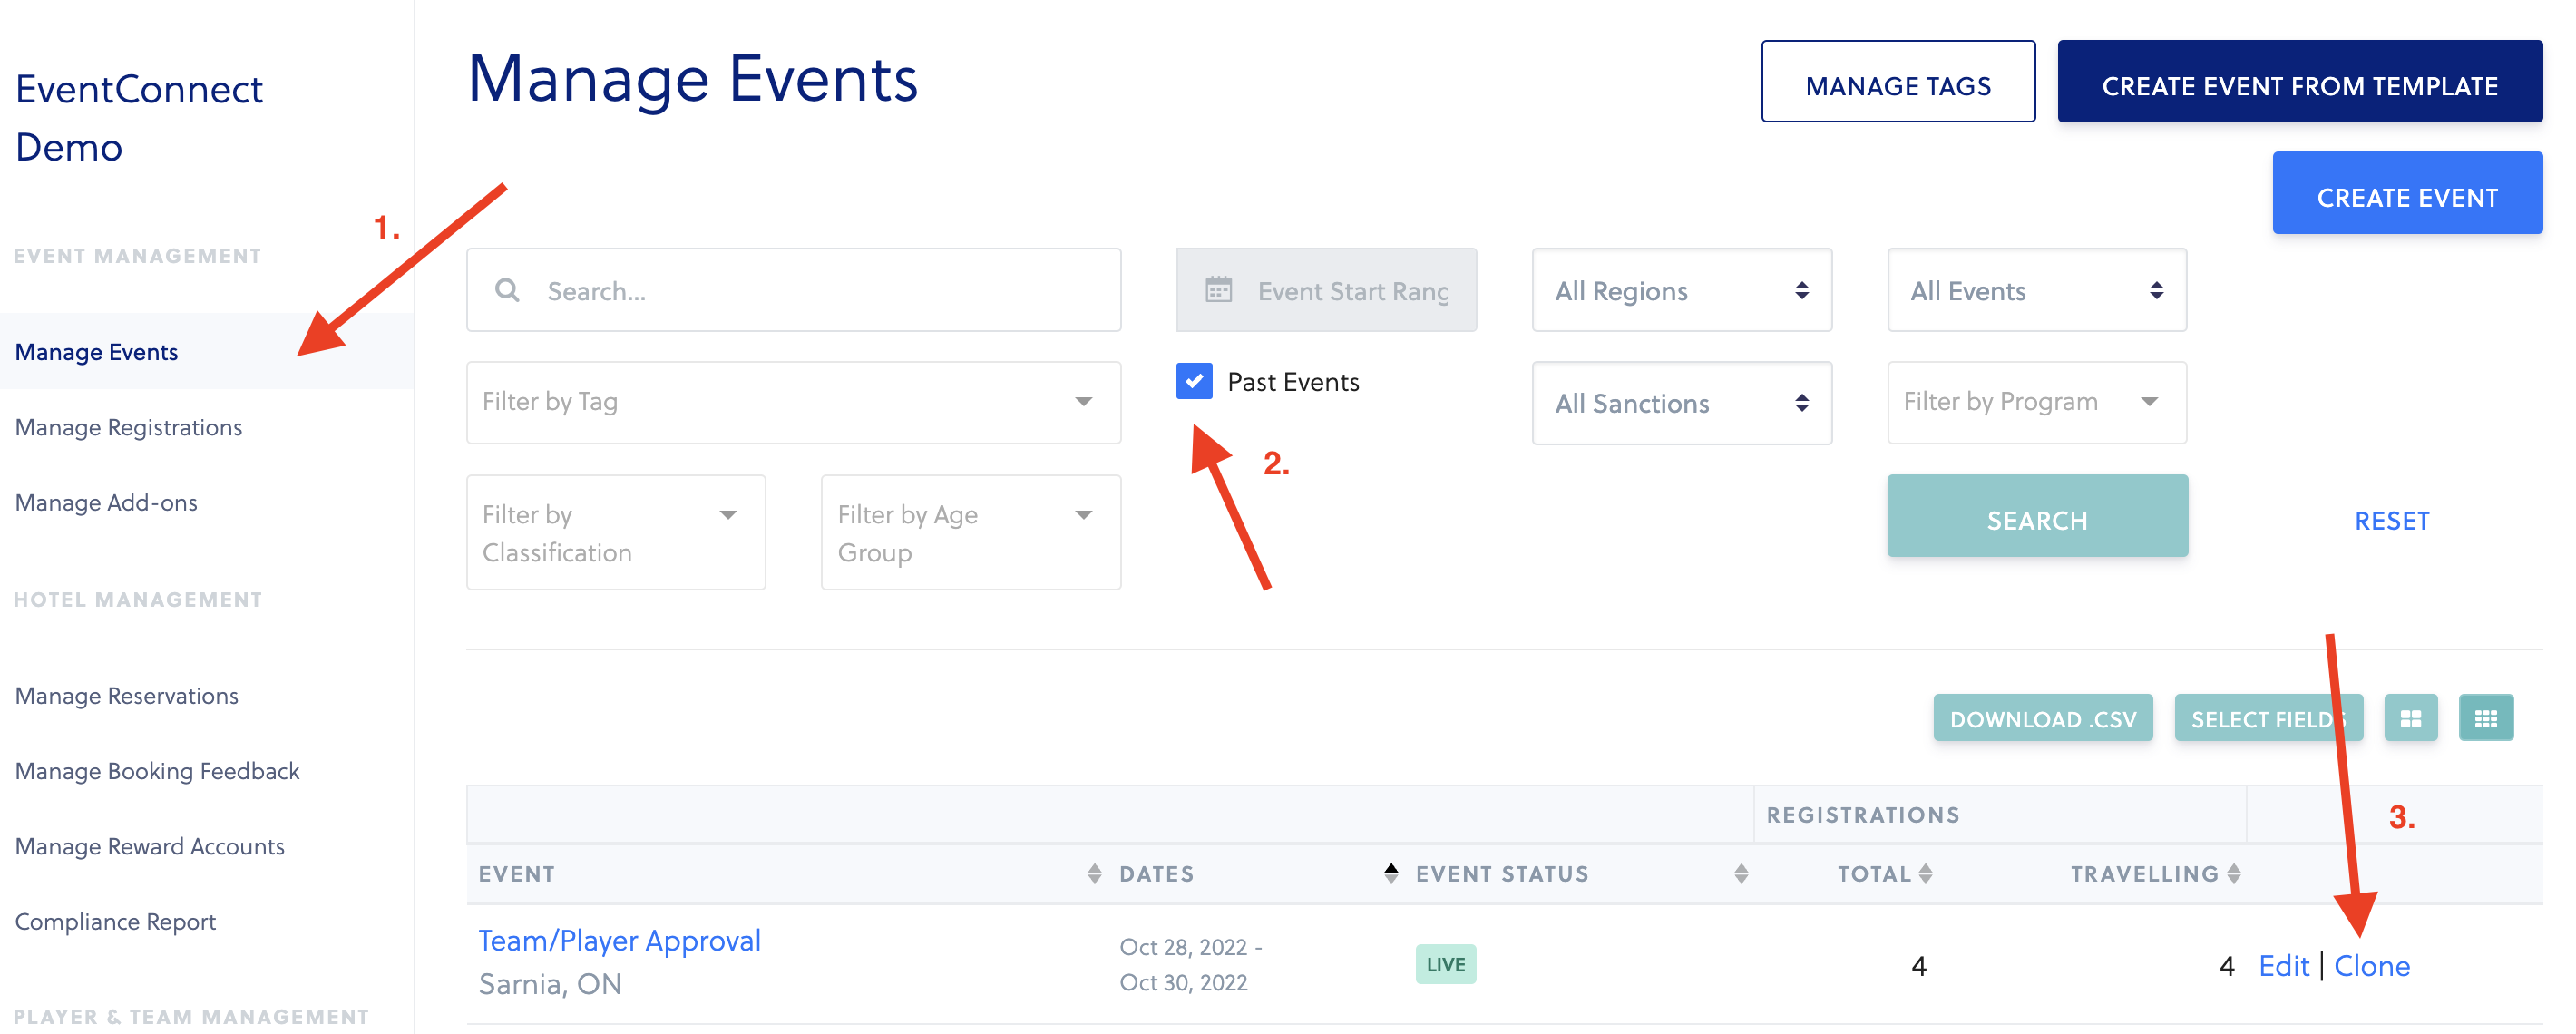Open Manage Registrations in the sidebar
The image size is (2576, 1034).
tap(128, 427)
